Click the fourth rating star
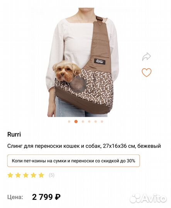Screen dimensions: 171x208 [34, 175]
